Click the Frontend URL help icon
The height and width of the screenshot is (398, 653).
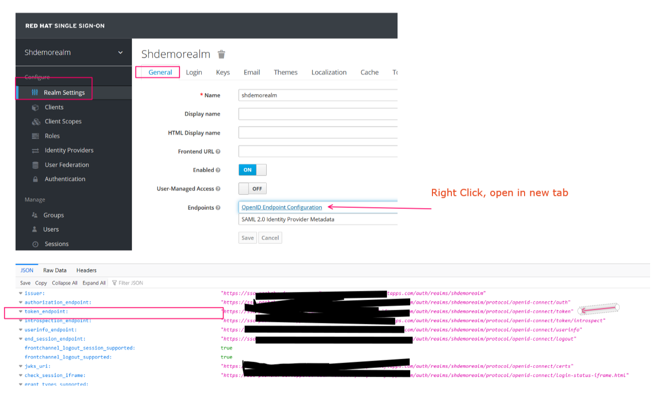click(218, 152)
